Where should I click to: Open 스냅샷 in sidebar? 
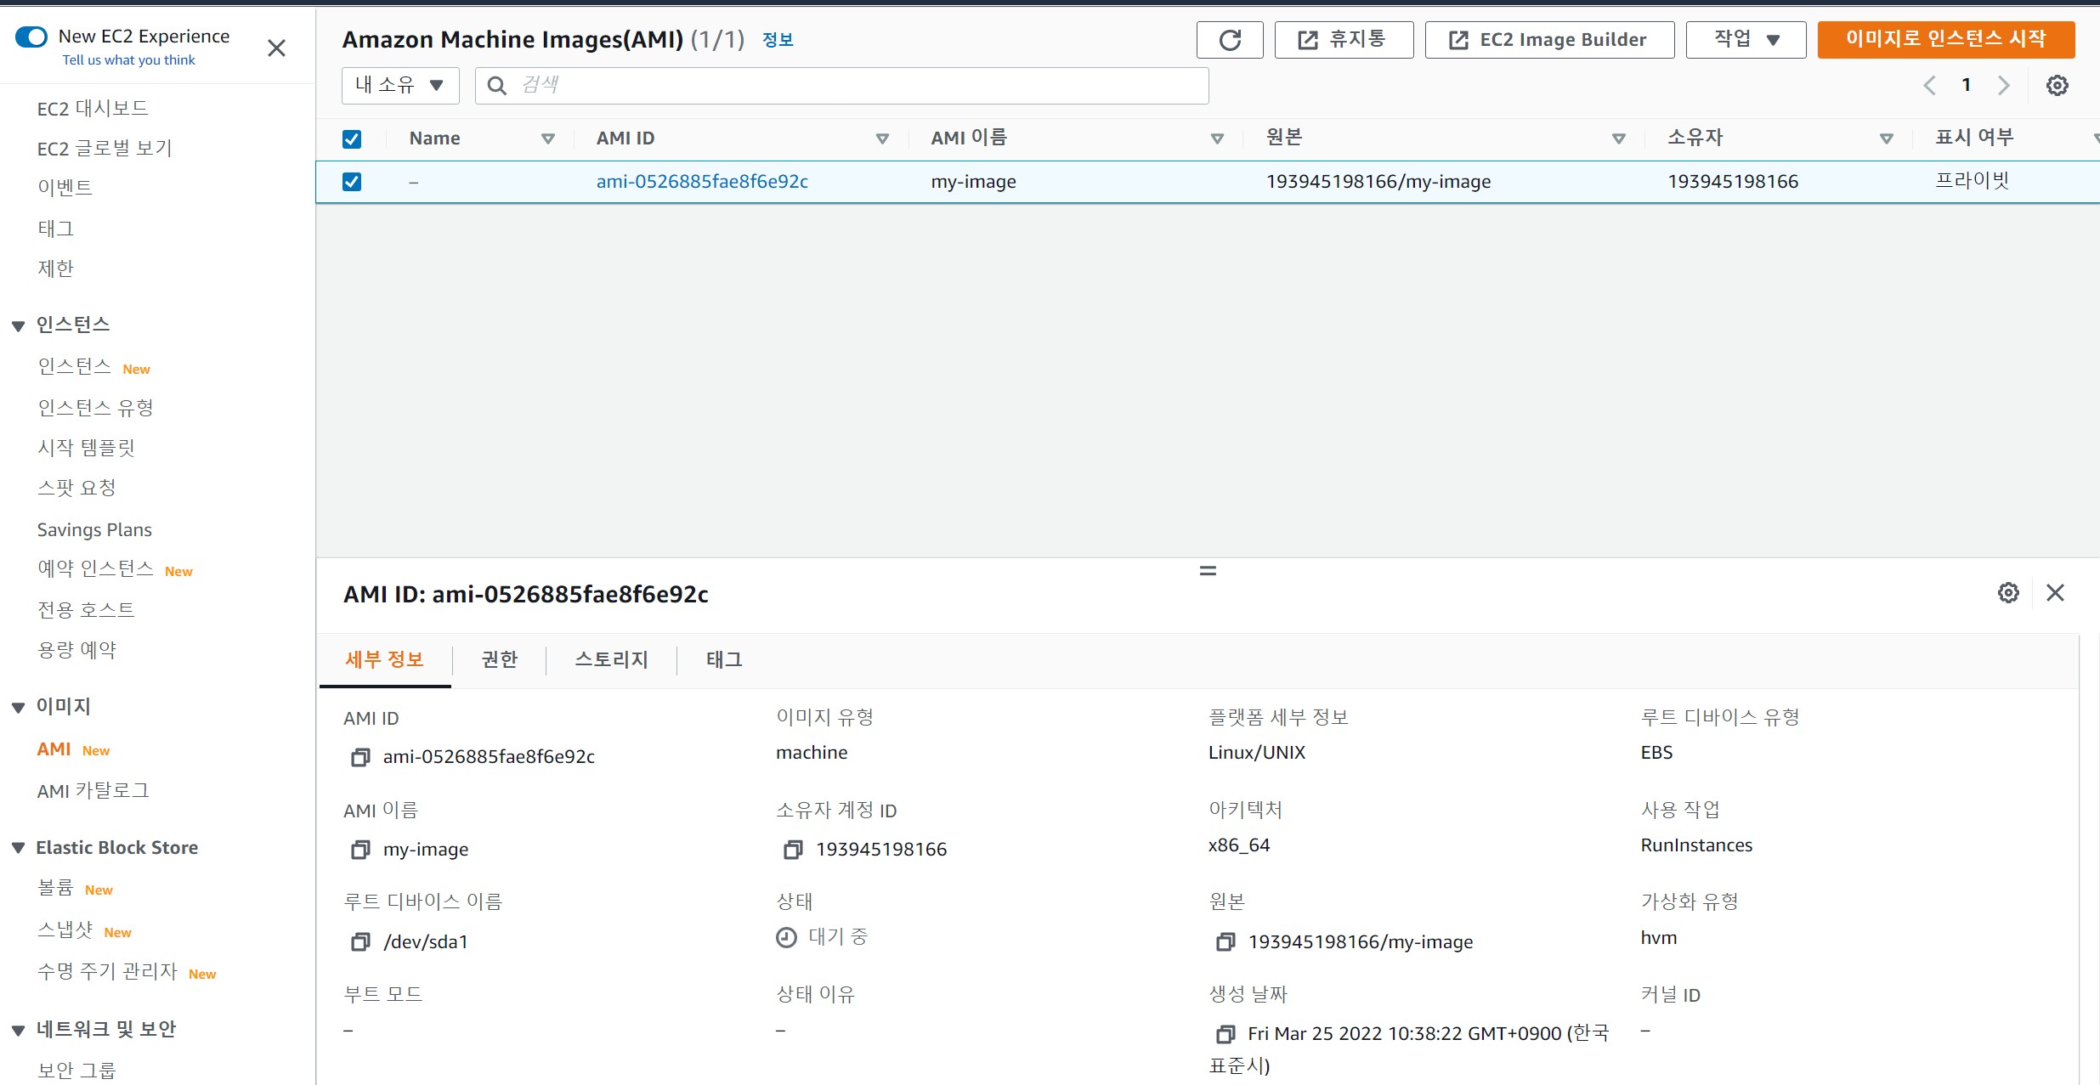[x=65, y=930]
